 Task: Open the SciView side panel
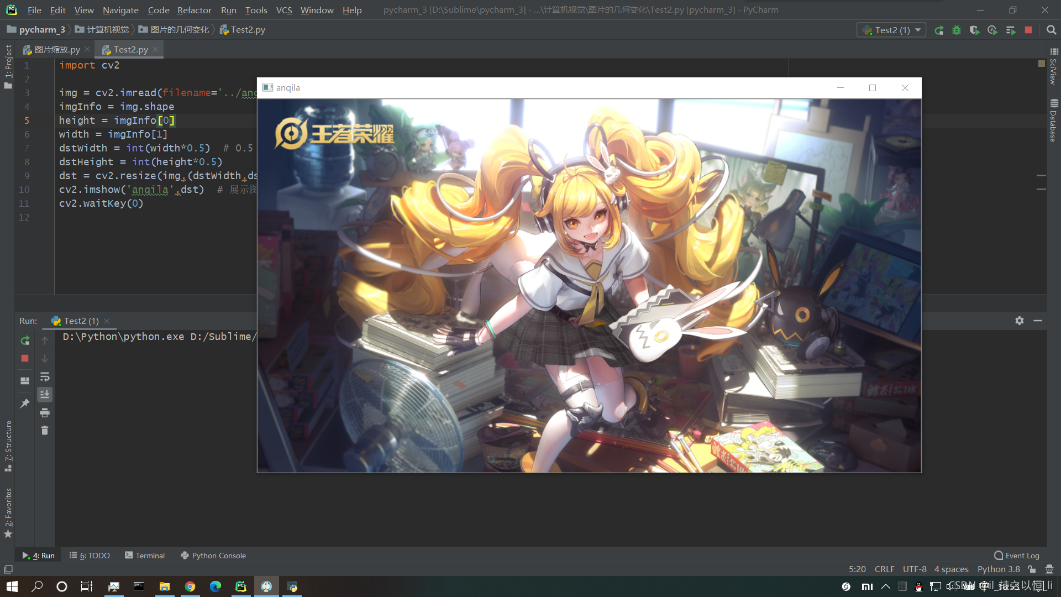click(x=1053, y=66)
